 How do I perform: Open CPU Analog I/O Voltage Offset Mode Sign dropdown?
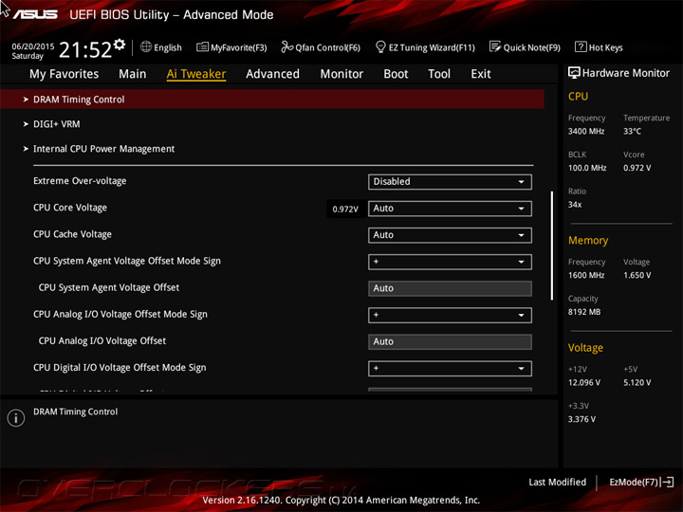click(450, 315)
